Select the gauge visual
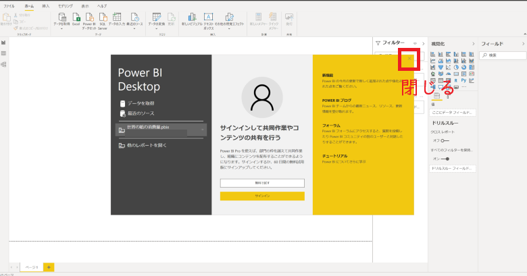Viewport: 527px width, 276px height. coord(449,74)
